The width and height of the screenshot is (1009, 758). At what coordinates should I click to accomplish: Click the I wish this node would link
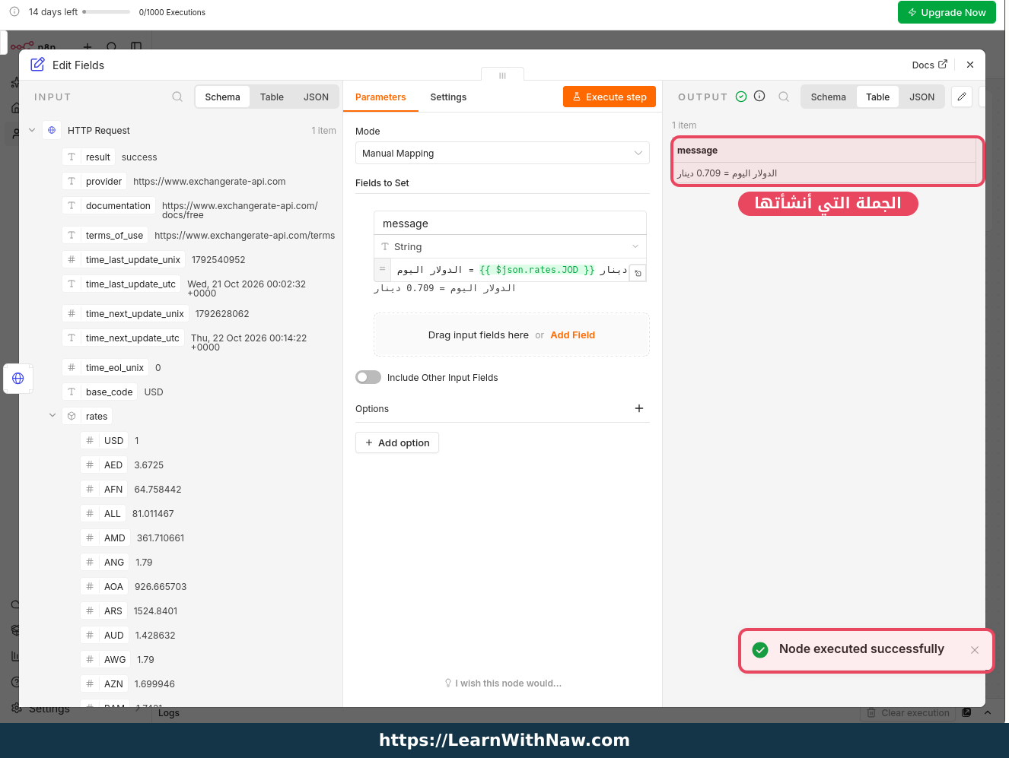click(503, 683)
